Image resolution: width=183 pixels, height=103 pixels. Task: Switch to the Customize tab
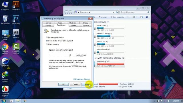coord(85,25)
